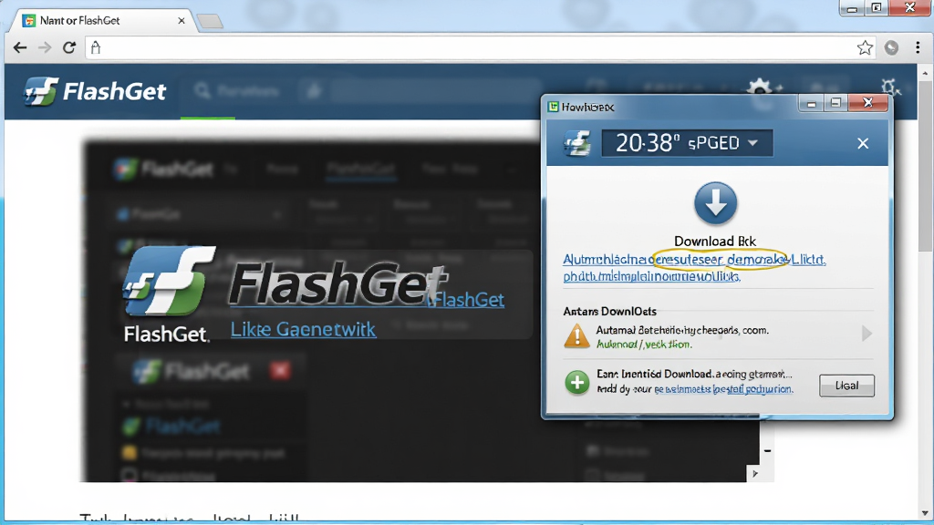Click the FlashGet icon in the popup header

click(577, 143)
